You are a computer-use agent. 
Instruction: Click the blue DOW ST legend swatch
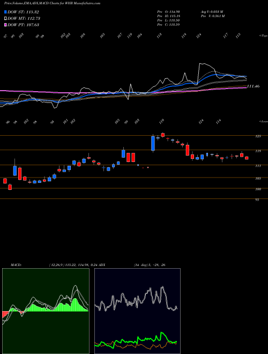click(x=5, y=12)
